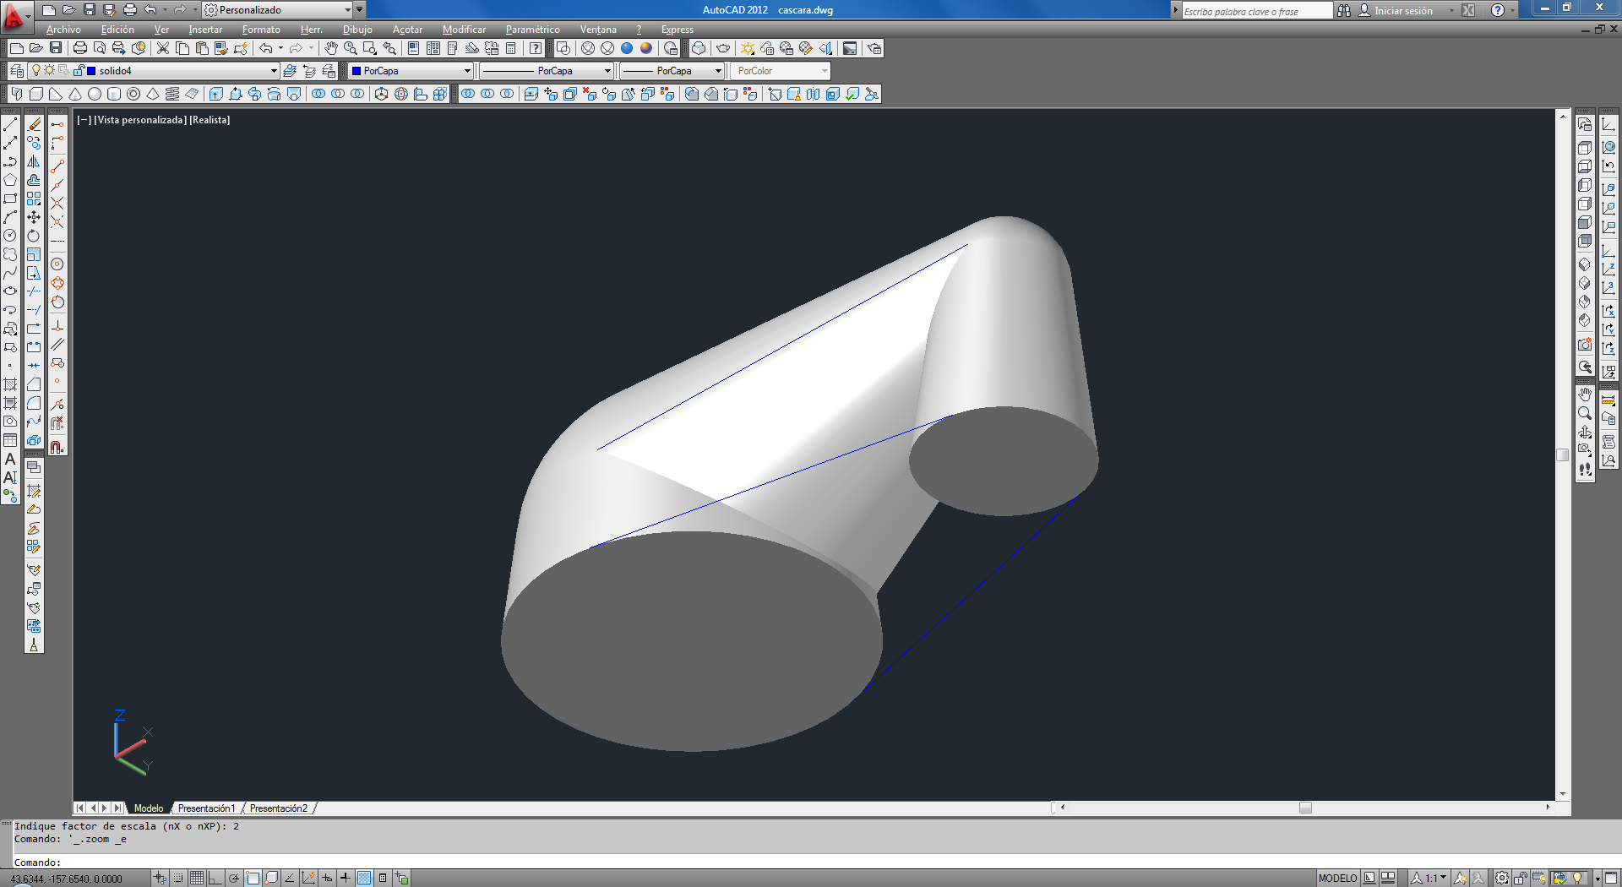The width and height of the screenshot is (1622, 887).
Task: Open the Archivo menu
Action: coord(63,30)
